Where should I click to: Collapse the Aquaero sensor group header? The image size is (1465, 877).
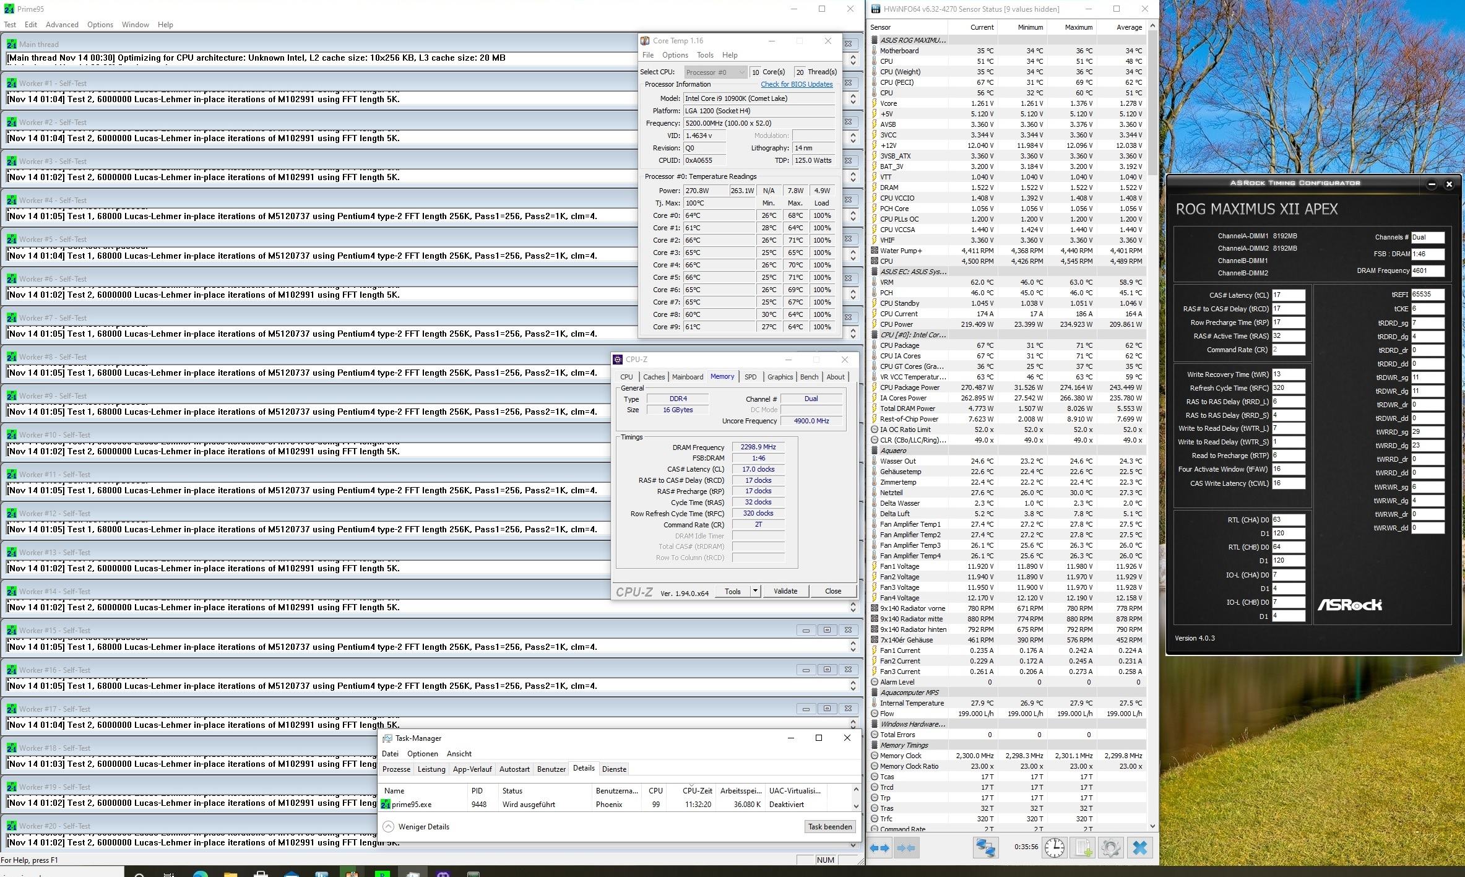pyautogui.click(x=892, y=451)
